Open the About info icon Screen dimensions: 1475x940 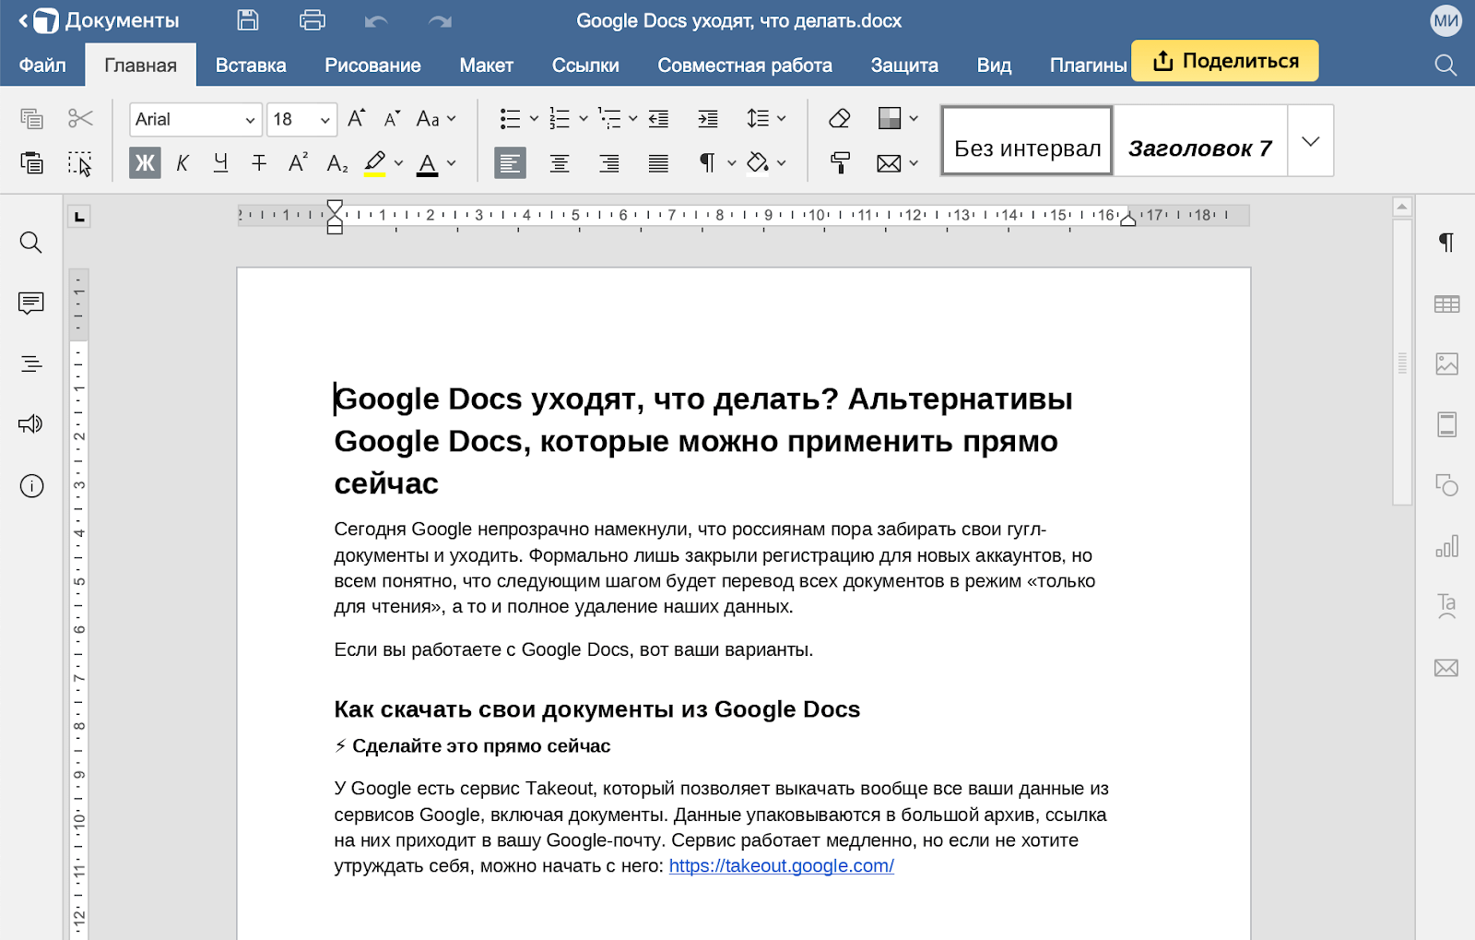tap(31, 486)
